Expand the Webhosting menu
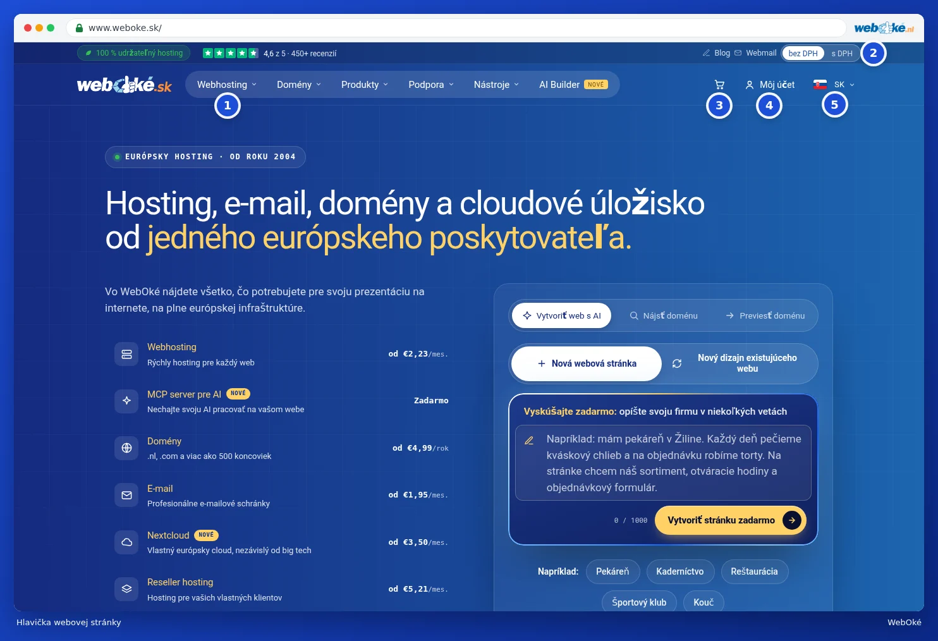The image size is (938, 641). tap(227, 85)
